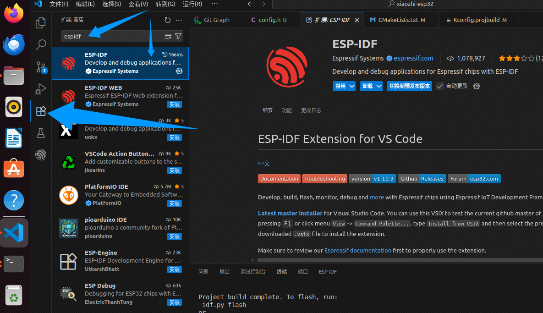
Task: Open views and more actions in extensions sidebar
Action: (179, 20)
